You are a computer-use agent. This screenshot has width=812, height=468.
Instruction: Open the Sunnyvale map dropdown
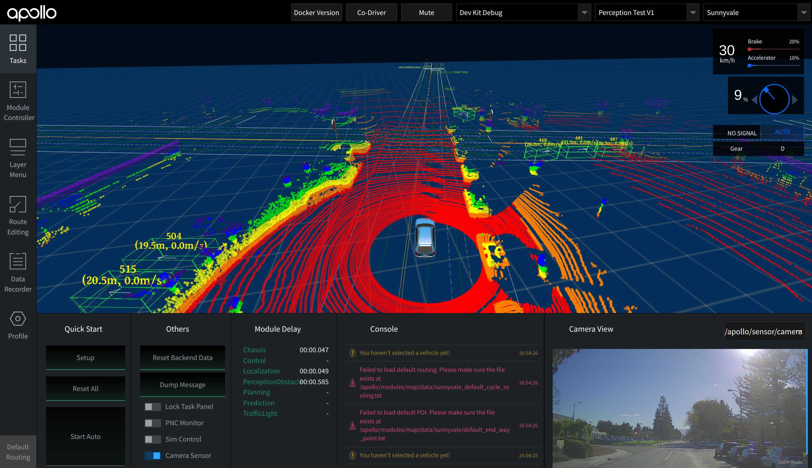point(804,13)
